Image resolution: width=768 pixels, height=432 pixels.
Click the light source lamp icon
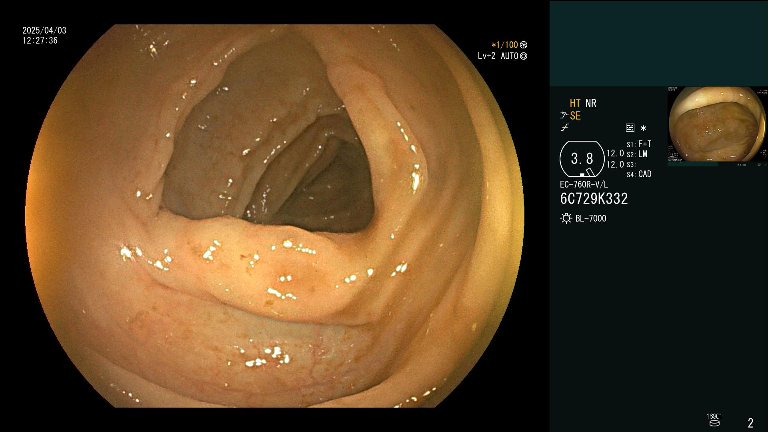[566, 218]
